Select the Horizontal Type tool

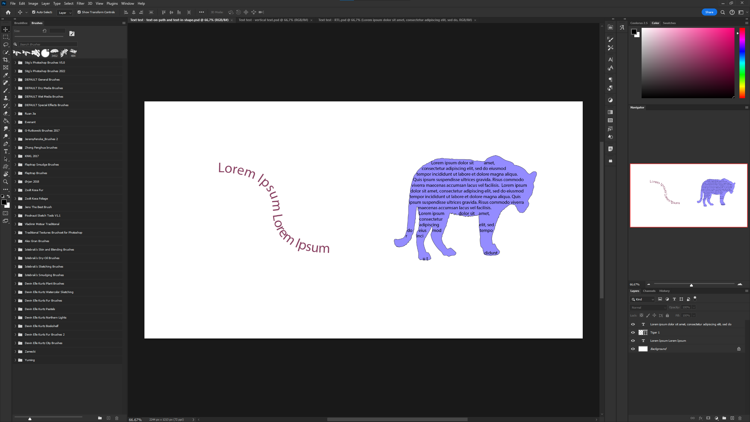tap(6, 152)
